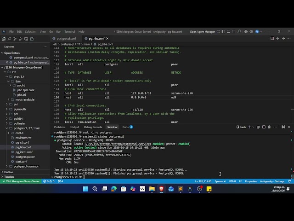Kill terminal with trash icon

coord(269,127)
